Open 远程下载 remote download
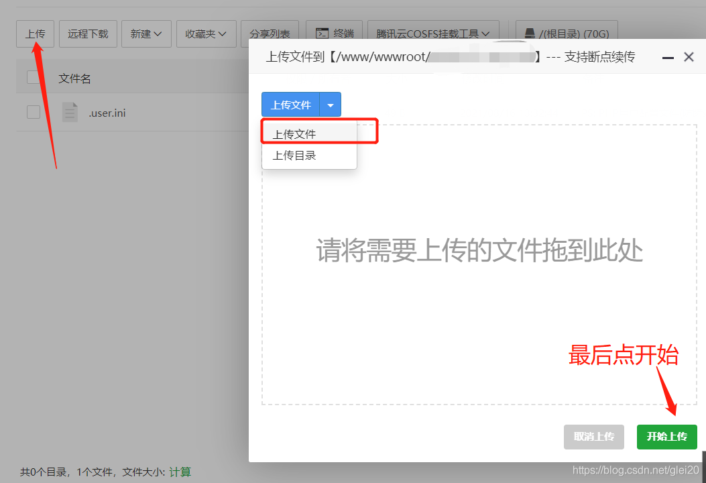The width and height of the screenshot is (706, 483). click(89, 34)
